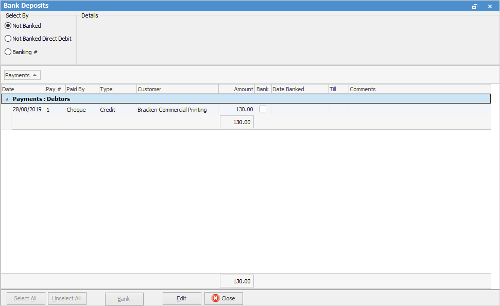
Task: Click the Bank column header
Action: point(263,89)
